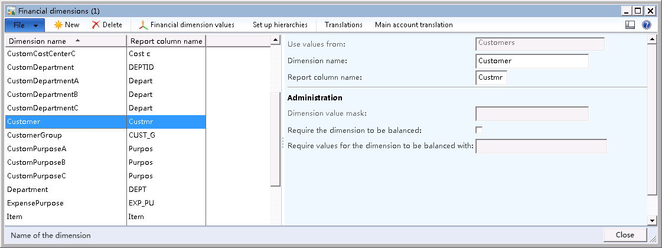Select the CustomDepartmentA row
Screen dimensions: 662x248
coord(106,81)
